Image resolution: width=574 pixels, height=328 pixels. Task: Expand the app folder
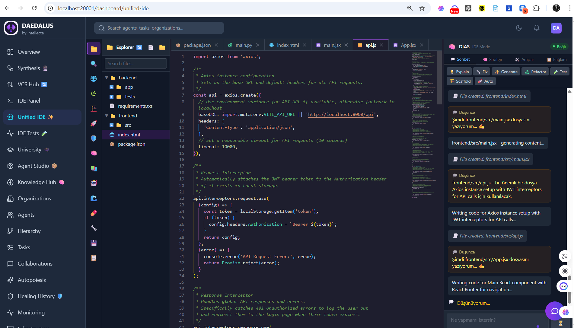coord(111,87)
